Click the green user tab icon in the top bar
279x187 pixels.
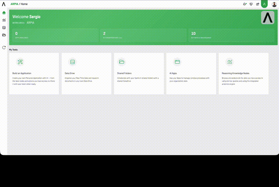point(264,4)
